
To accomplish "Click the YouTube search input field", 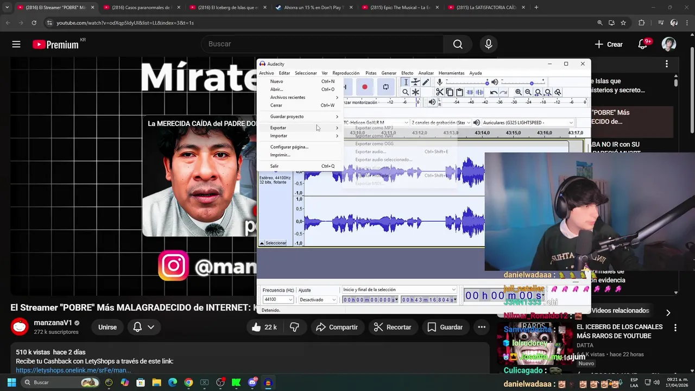I will coord(323,45).
